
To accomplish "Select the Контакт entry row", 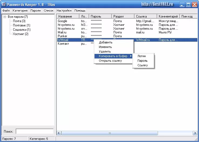I will coord(127,44).
